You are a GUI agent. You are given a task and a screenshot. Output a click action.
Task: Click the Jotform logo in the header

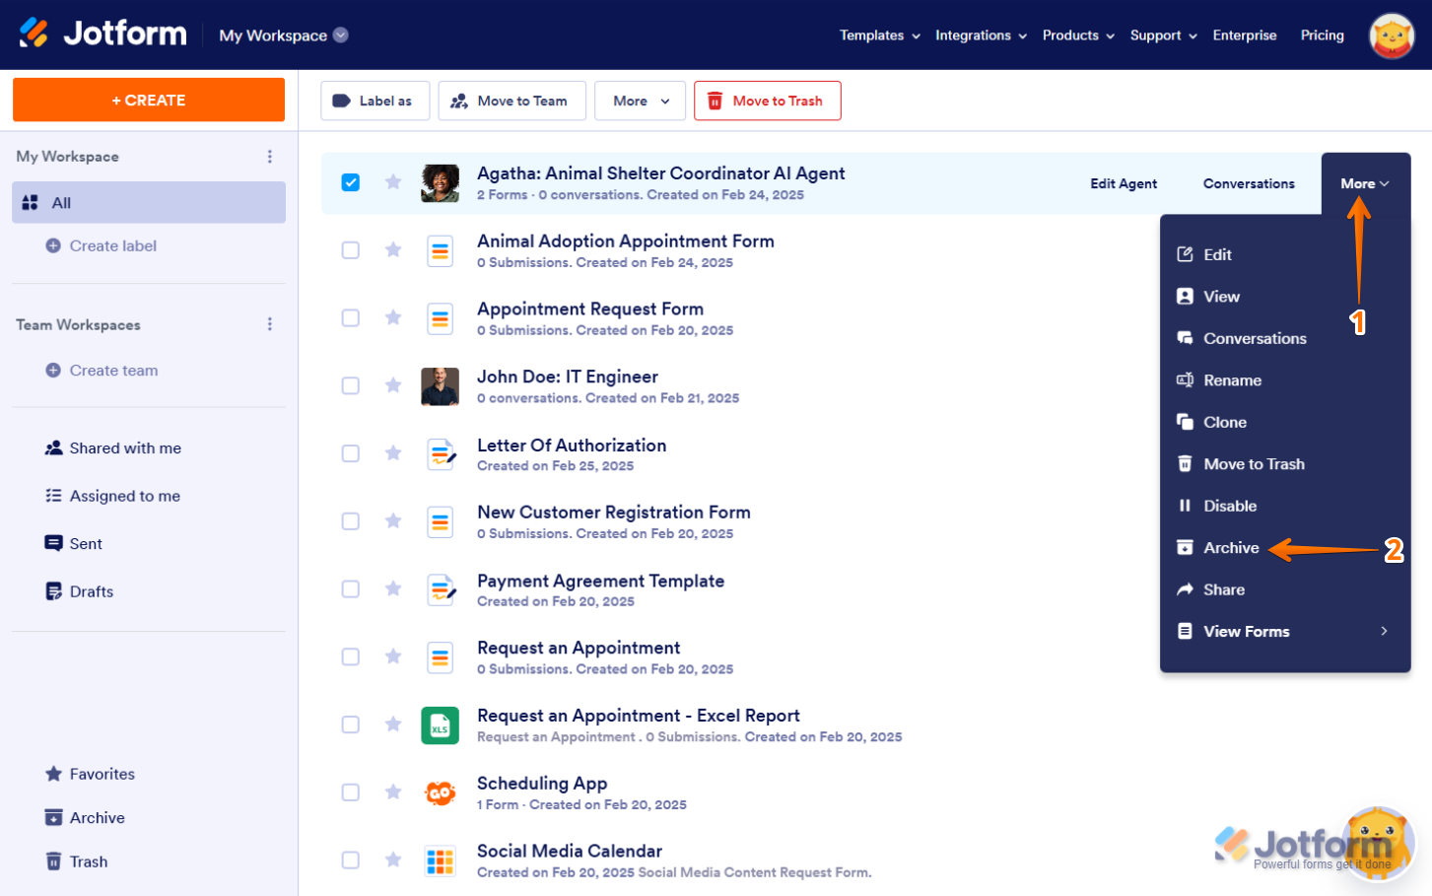point(102,34)
